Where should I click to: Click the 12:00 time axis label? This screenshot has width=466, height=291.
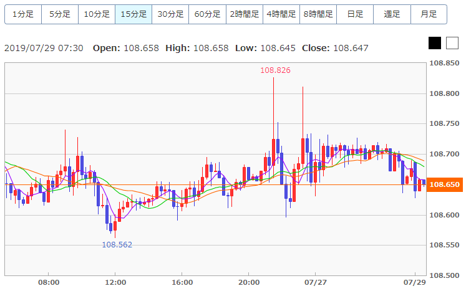(115, 282)
